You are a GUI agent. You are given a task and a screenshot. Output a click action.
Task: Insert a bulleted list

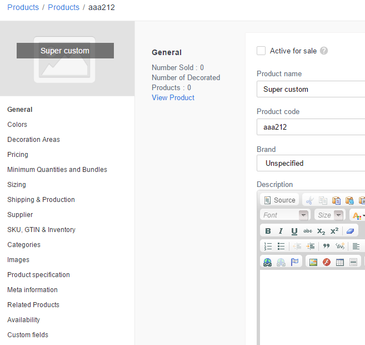tap(281, 246)
